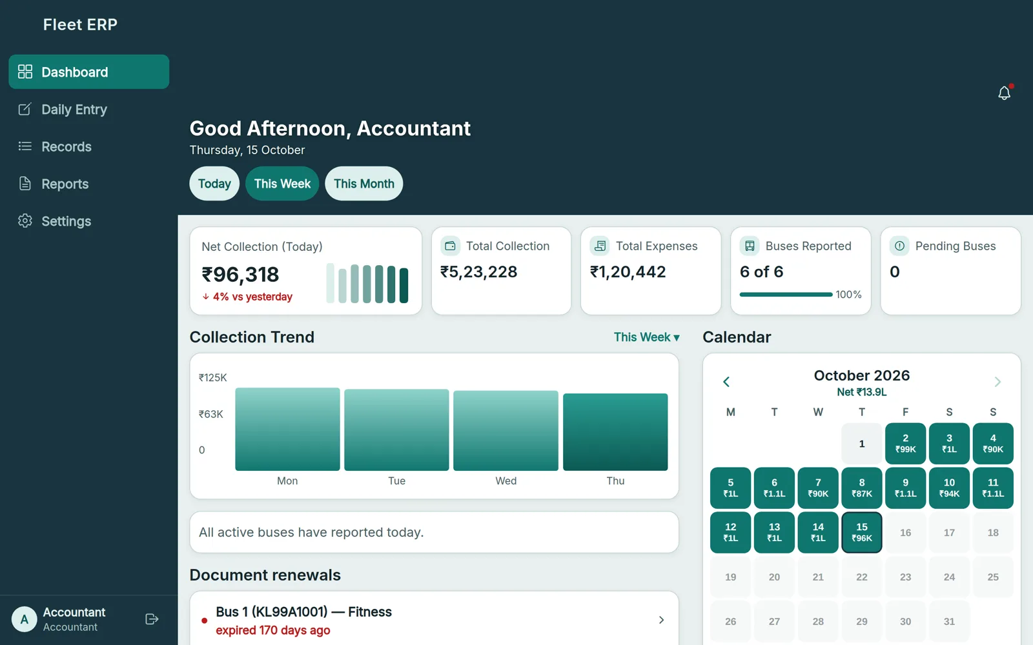Click the Buses Reported bus icon
Viewport: 1033px width, 645px height.
point(750,246)
